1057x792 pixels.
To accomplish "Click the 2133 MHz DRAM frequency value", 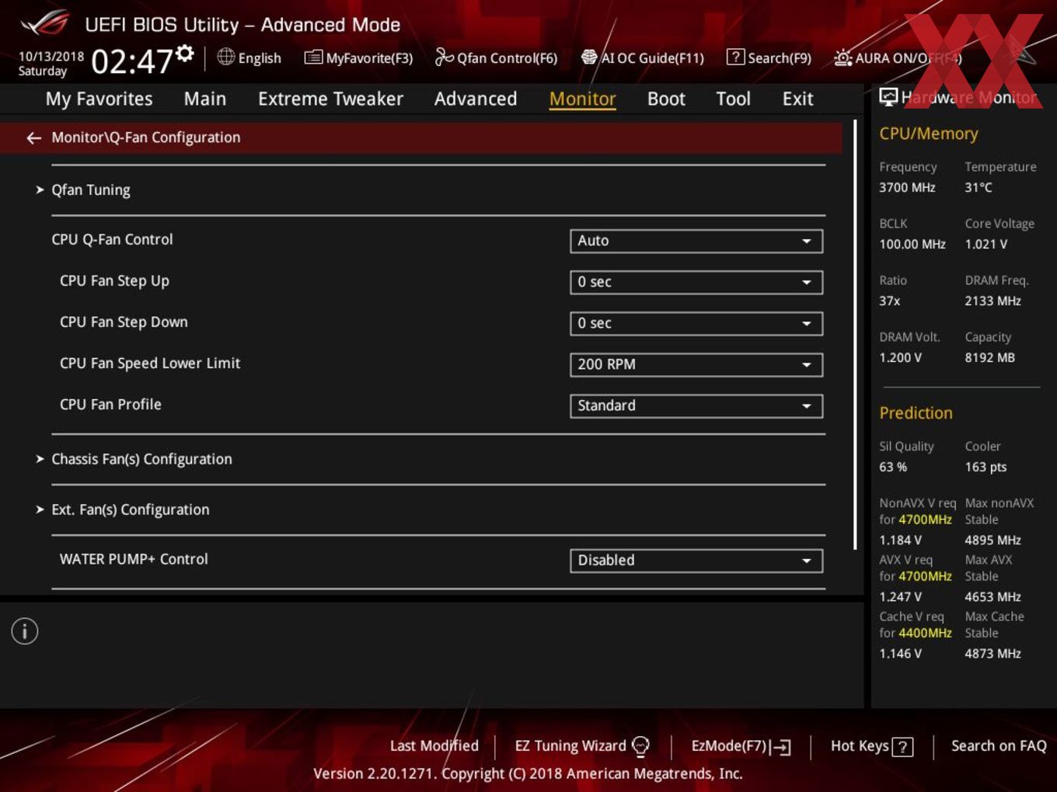I will point(992,301).
